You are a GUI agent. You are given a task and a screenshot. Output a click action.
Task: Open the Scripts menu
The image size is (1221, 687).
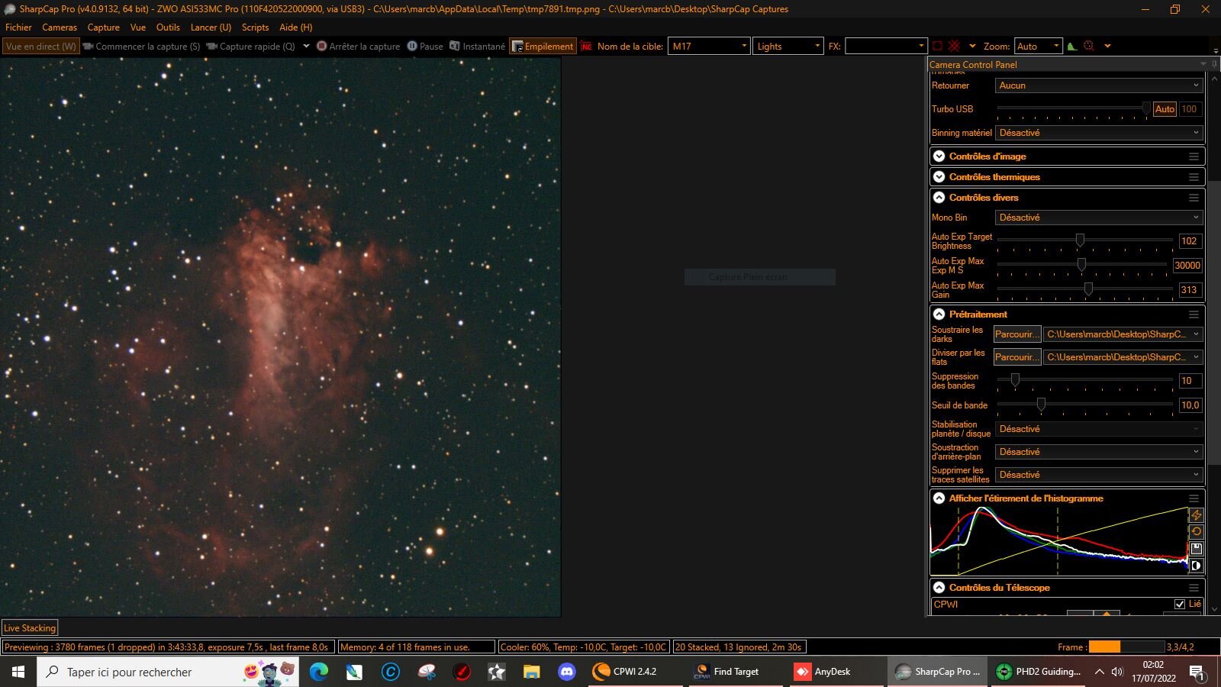click(255, 27)
